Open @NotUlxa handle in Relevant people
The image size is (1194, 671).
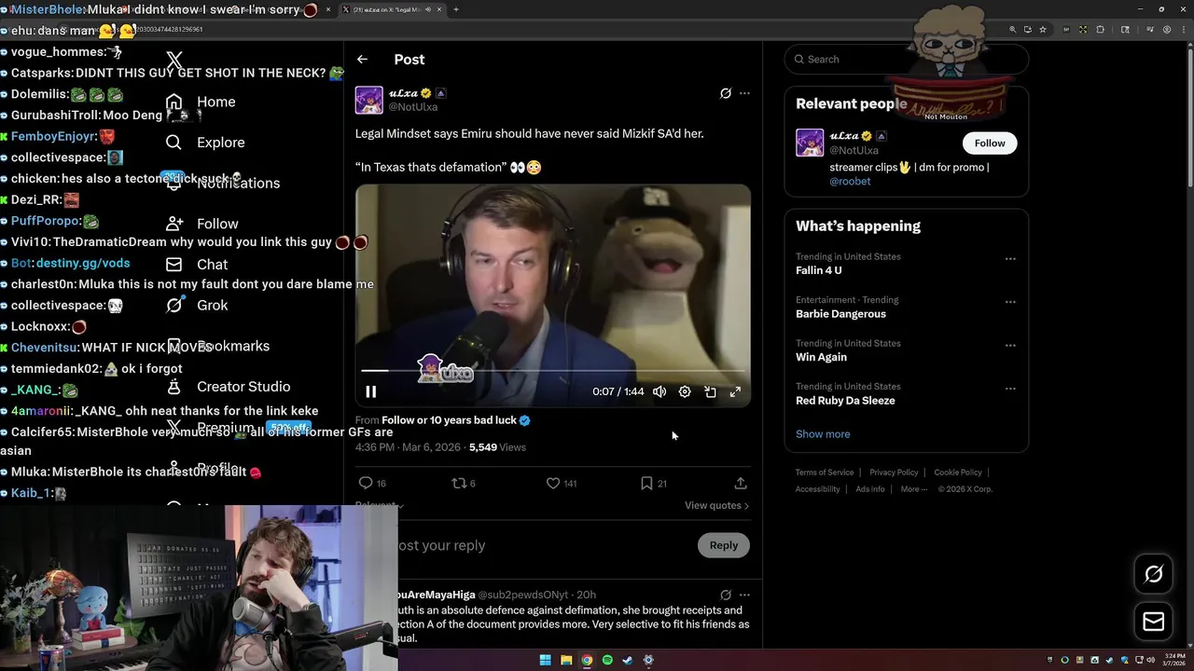(854, 150)
